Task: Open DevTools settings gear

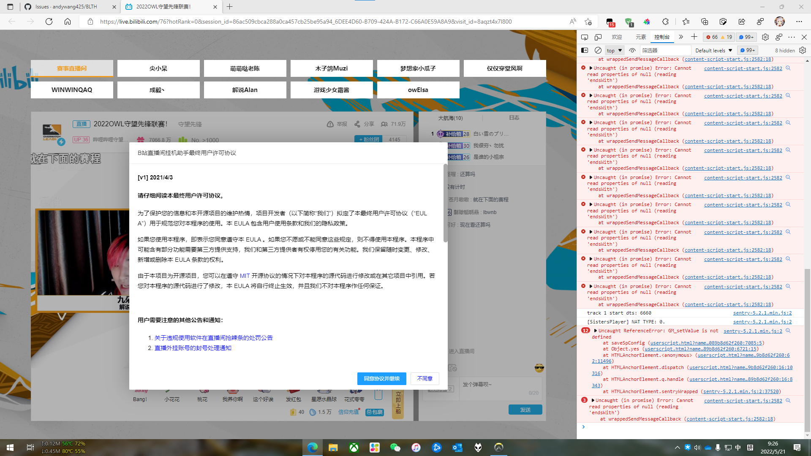Action: tap(765, 37)
